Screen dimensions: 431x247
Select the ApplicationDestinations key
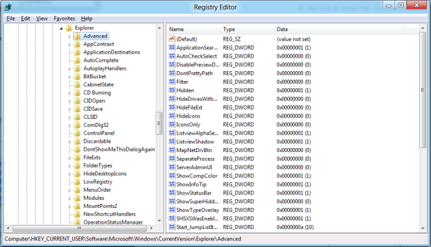[x=111, y=52]
